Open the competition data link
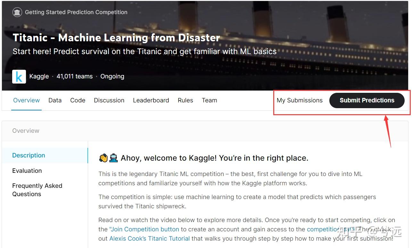The height and width of the screenshot is (248, 412). point(323,229)
